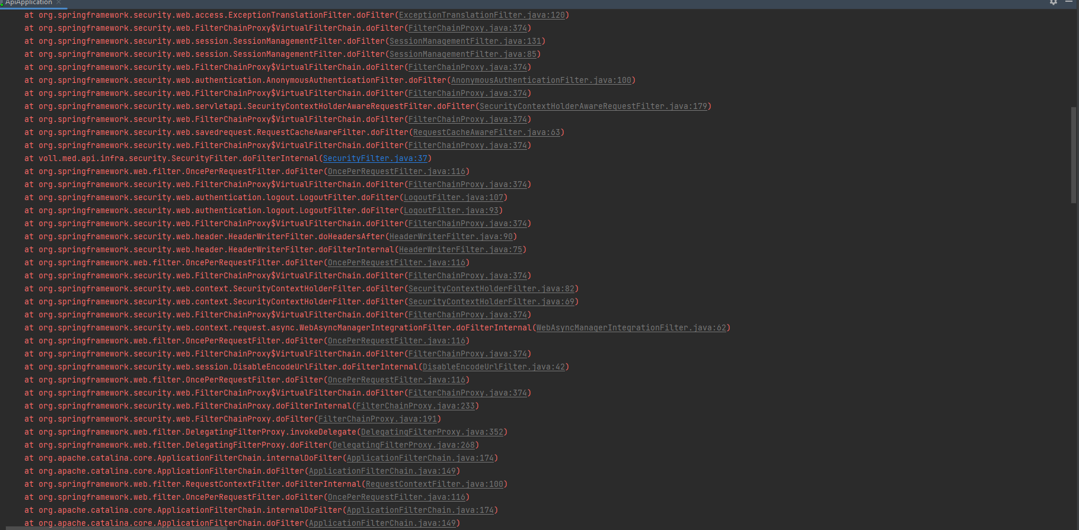This screenshot has height=530, width=1079.
Task: Open the RequestContextFilter.java:100 link
Action: pyautogui.click(x=435, y=484)
